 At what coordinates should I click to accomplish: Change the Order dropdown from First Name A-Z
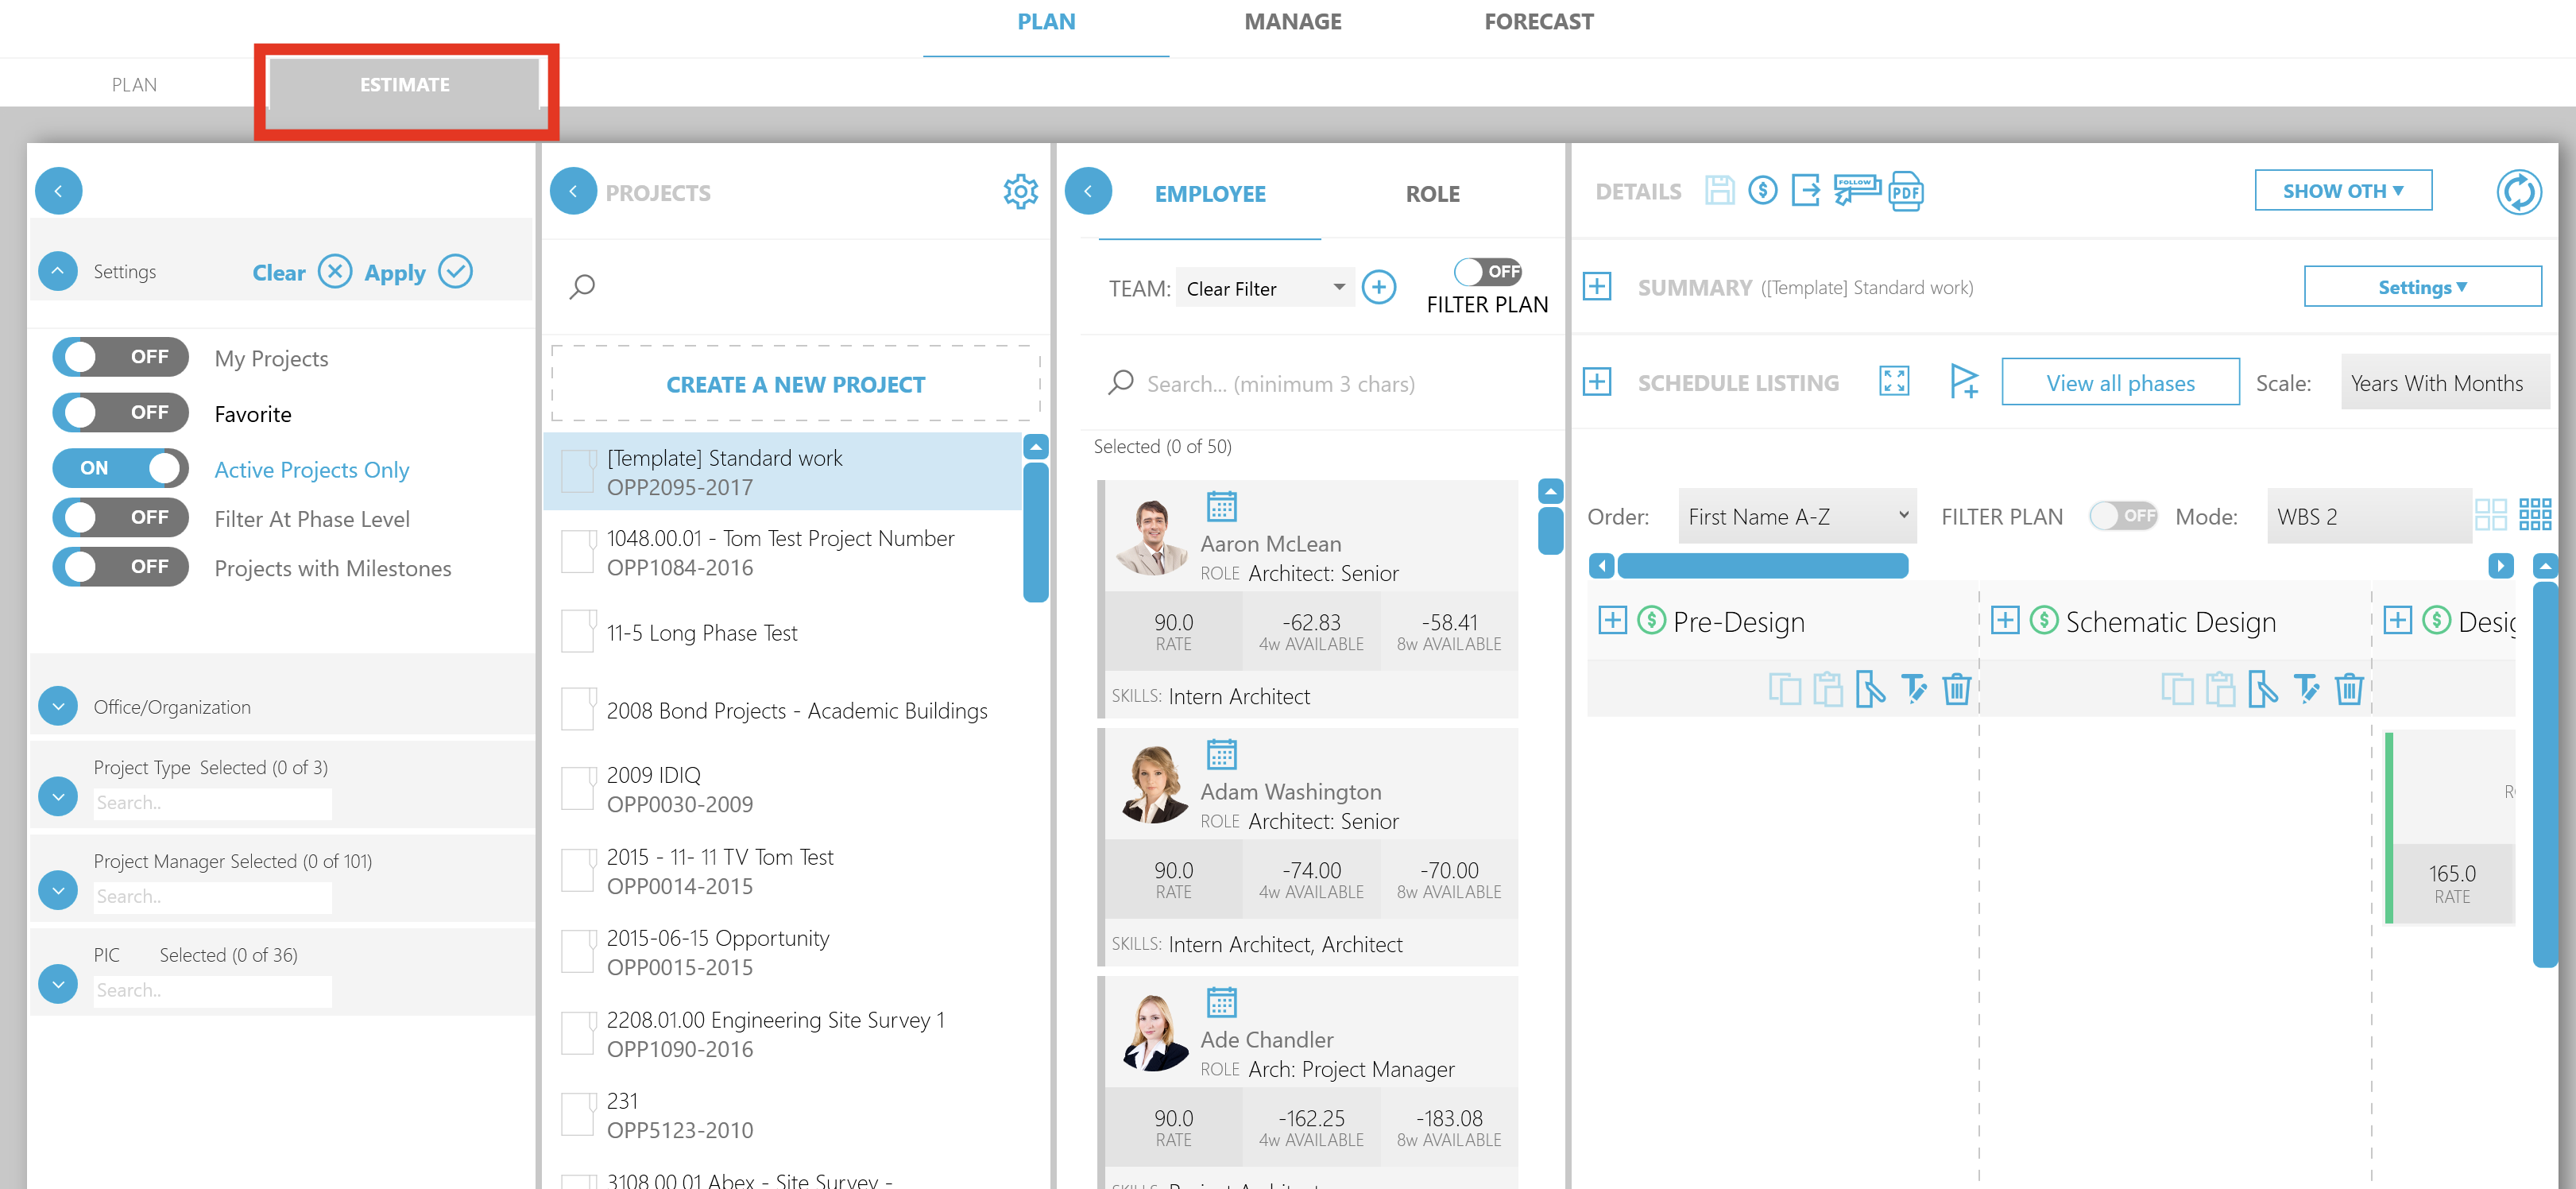[1796, 516]
